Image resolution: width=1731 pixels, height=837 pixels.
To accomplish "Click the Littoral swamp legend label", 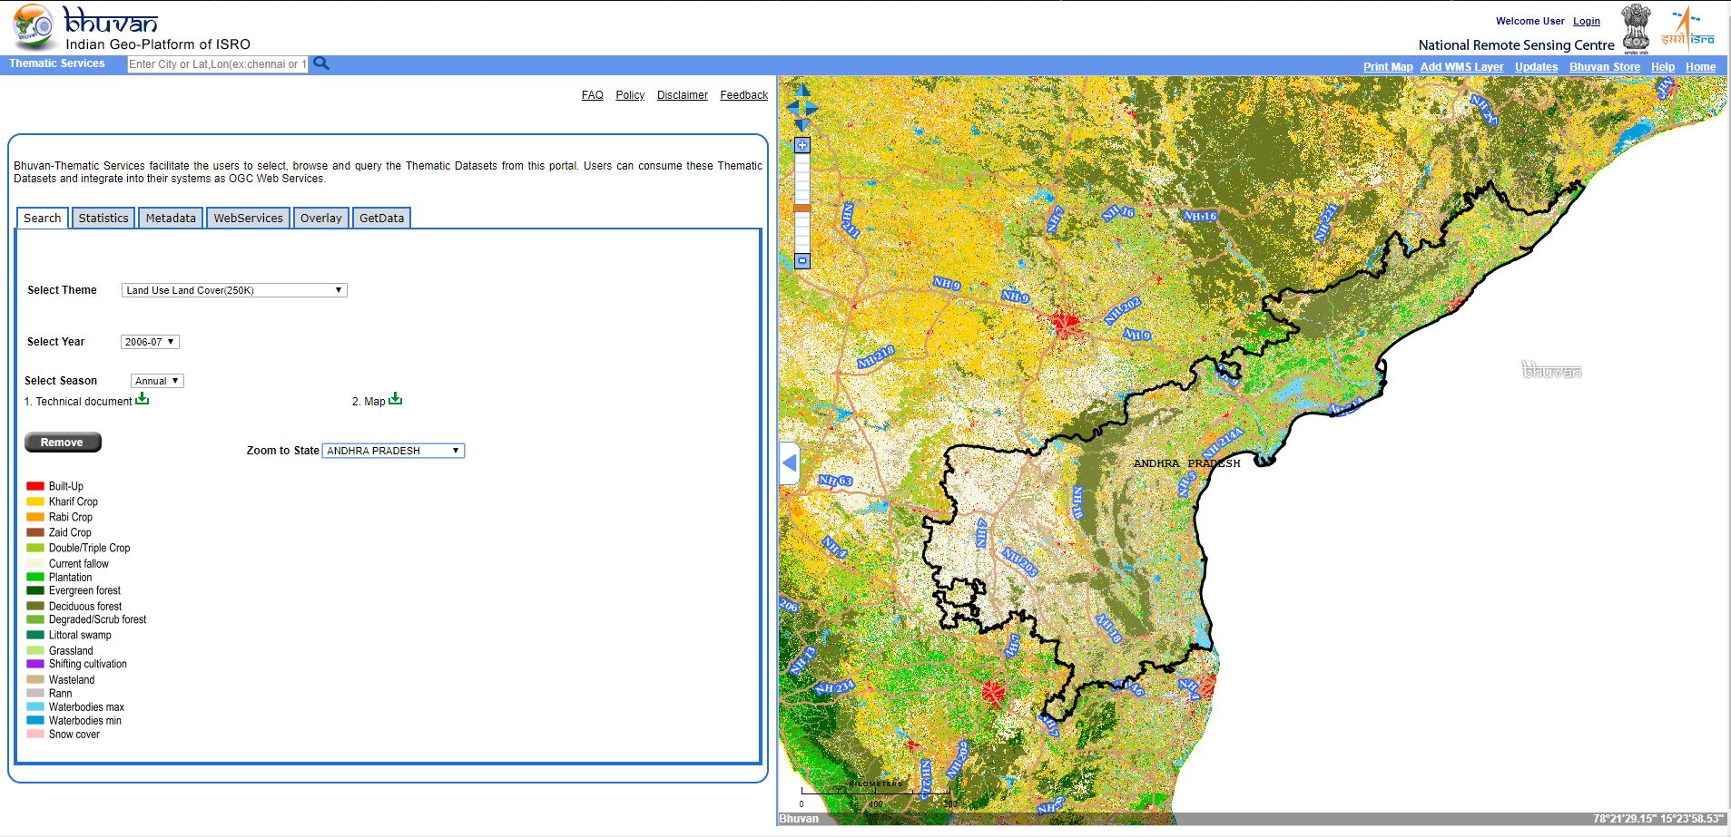I will point(80,635).
